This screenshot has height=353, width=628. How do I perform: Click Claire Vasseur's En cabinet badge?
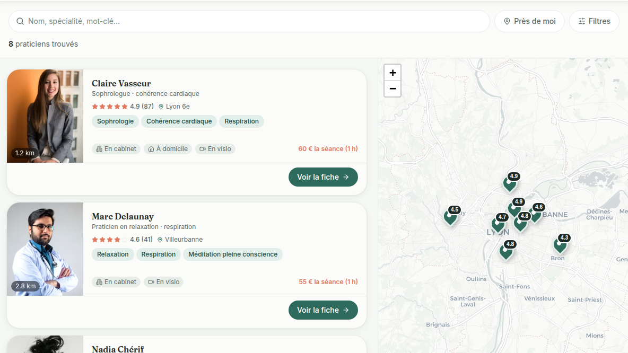pyautogui.click(x=116, y=149)
